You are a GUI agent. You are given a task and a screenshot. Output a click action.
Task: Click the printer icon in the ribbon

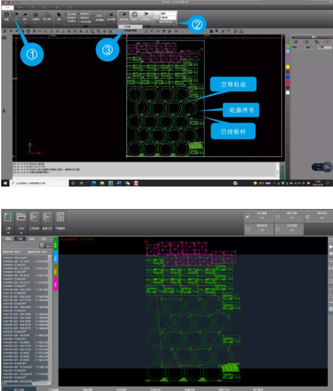pyautogui.click(x=134, y=15)
